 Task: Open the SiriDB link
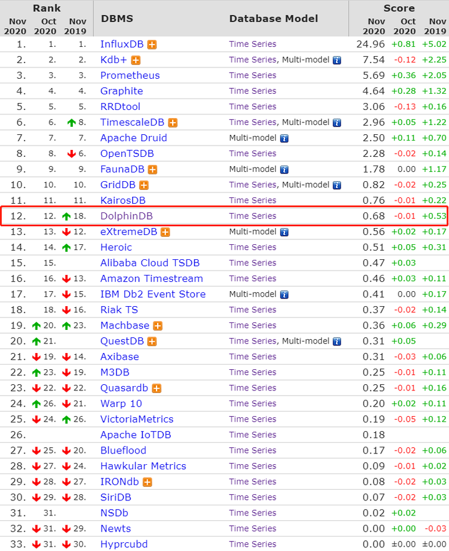116,497
